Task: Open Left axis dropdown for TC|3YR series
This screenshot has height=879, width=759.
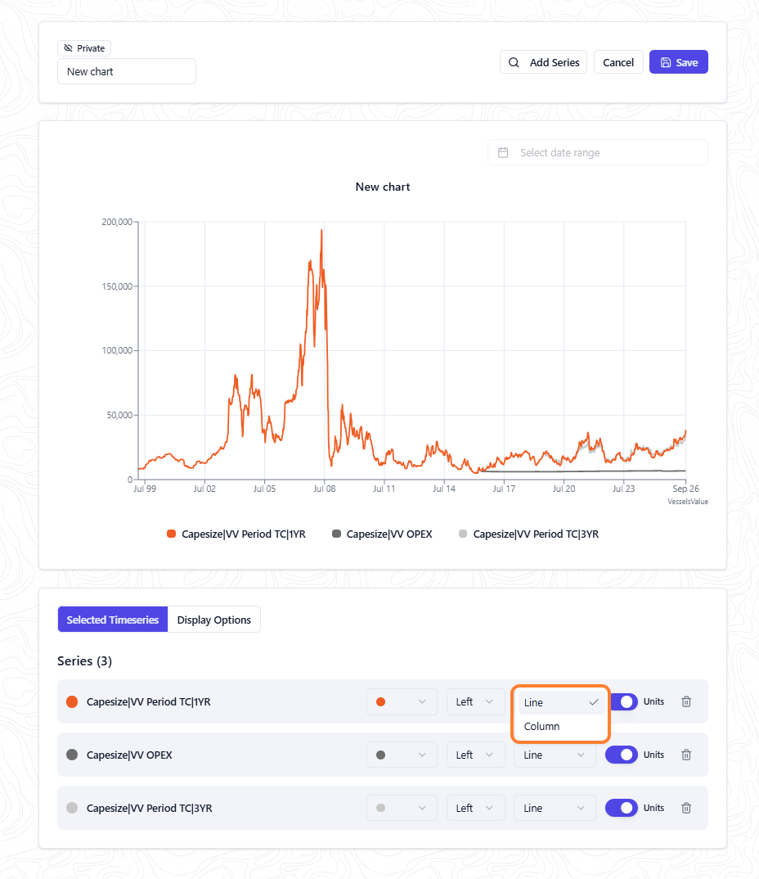Action: (x=475, y=808)
